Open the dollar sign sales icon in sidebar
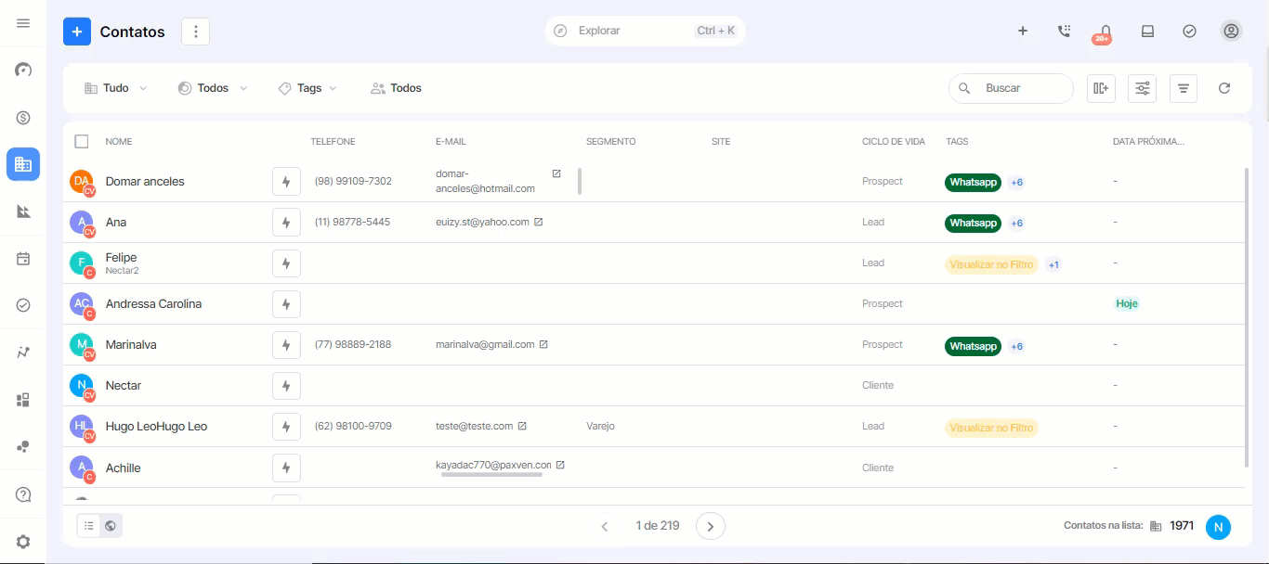Image resolution: width=1269 pixels, height=564 pixels. (x=23, y=118)
